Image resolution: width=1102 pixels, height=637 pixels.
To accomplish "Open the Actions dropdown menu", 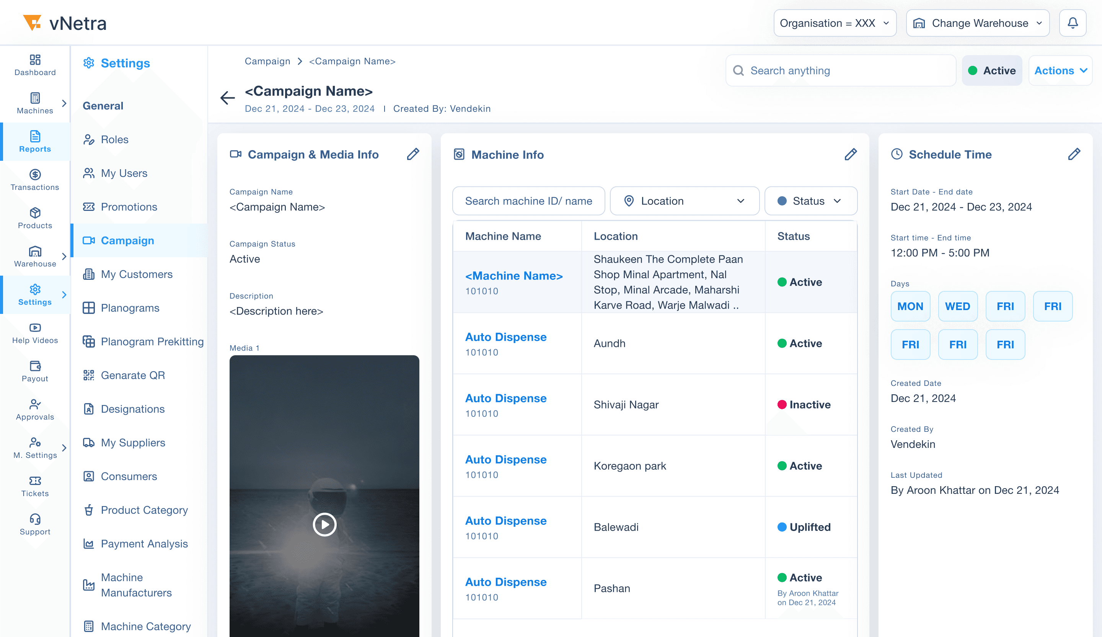I will pos(1060,70).
